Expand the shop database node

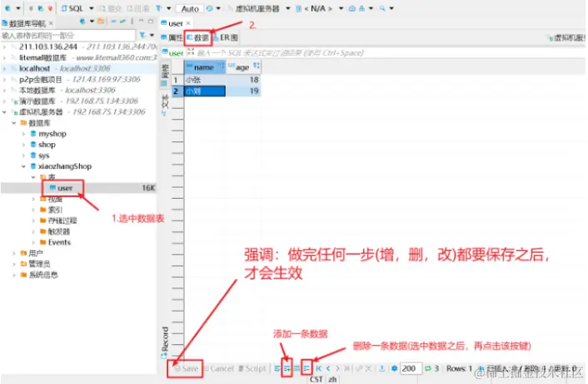23,145
